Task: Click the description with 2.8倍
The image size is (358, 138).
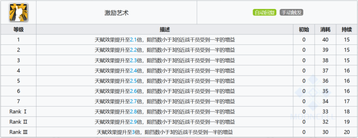Action: click(x=165, y=111)
